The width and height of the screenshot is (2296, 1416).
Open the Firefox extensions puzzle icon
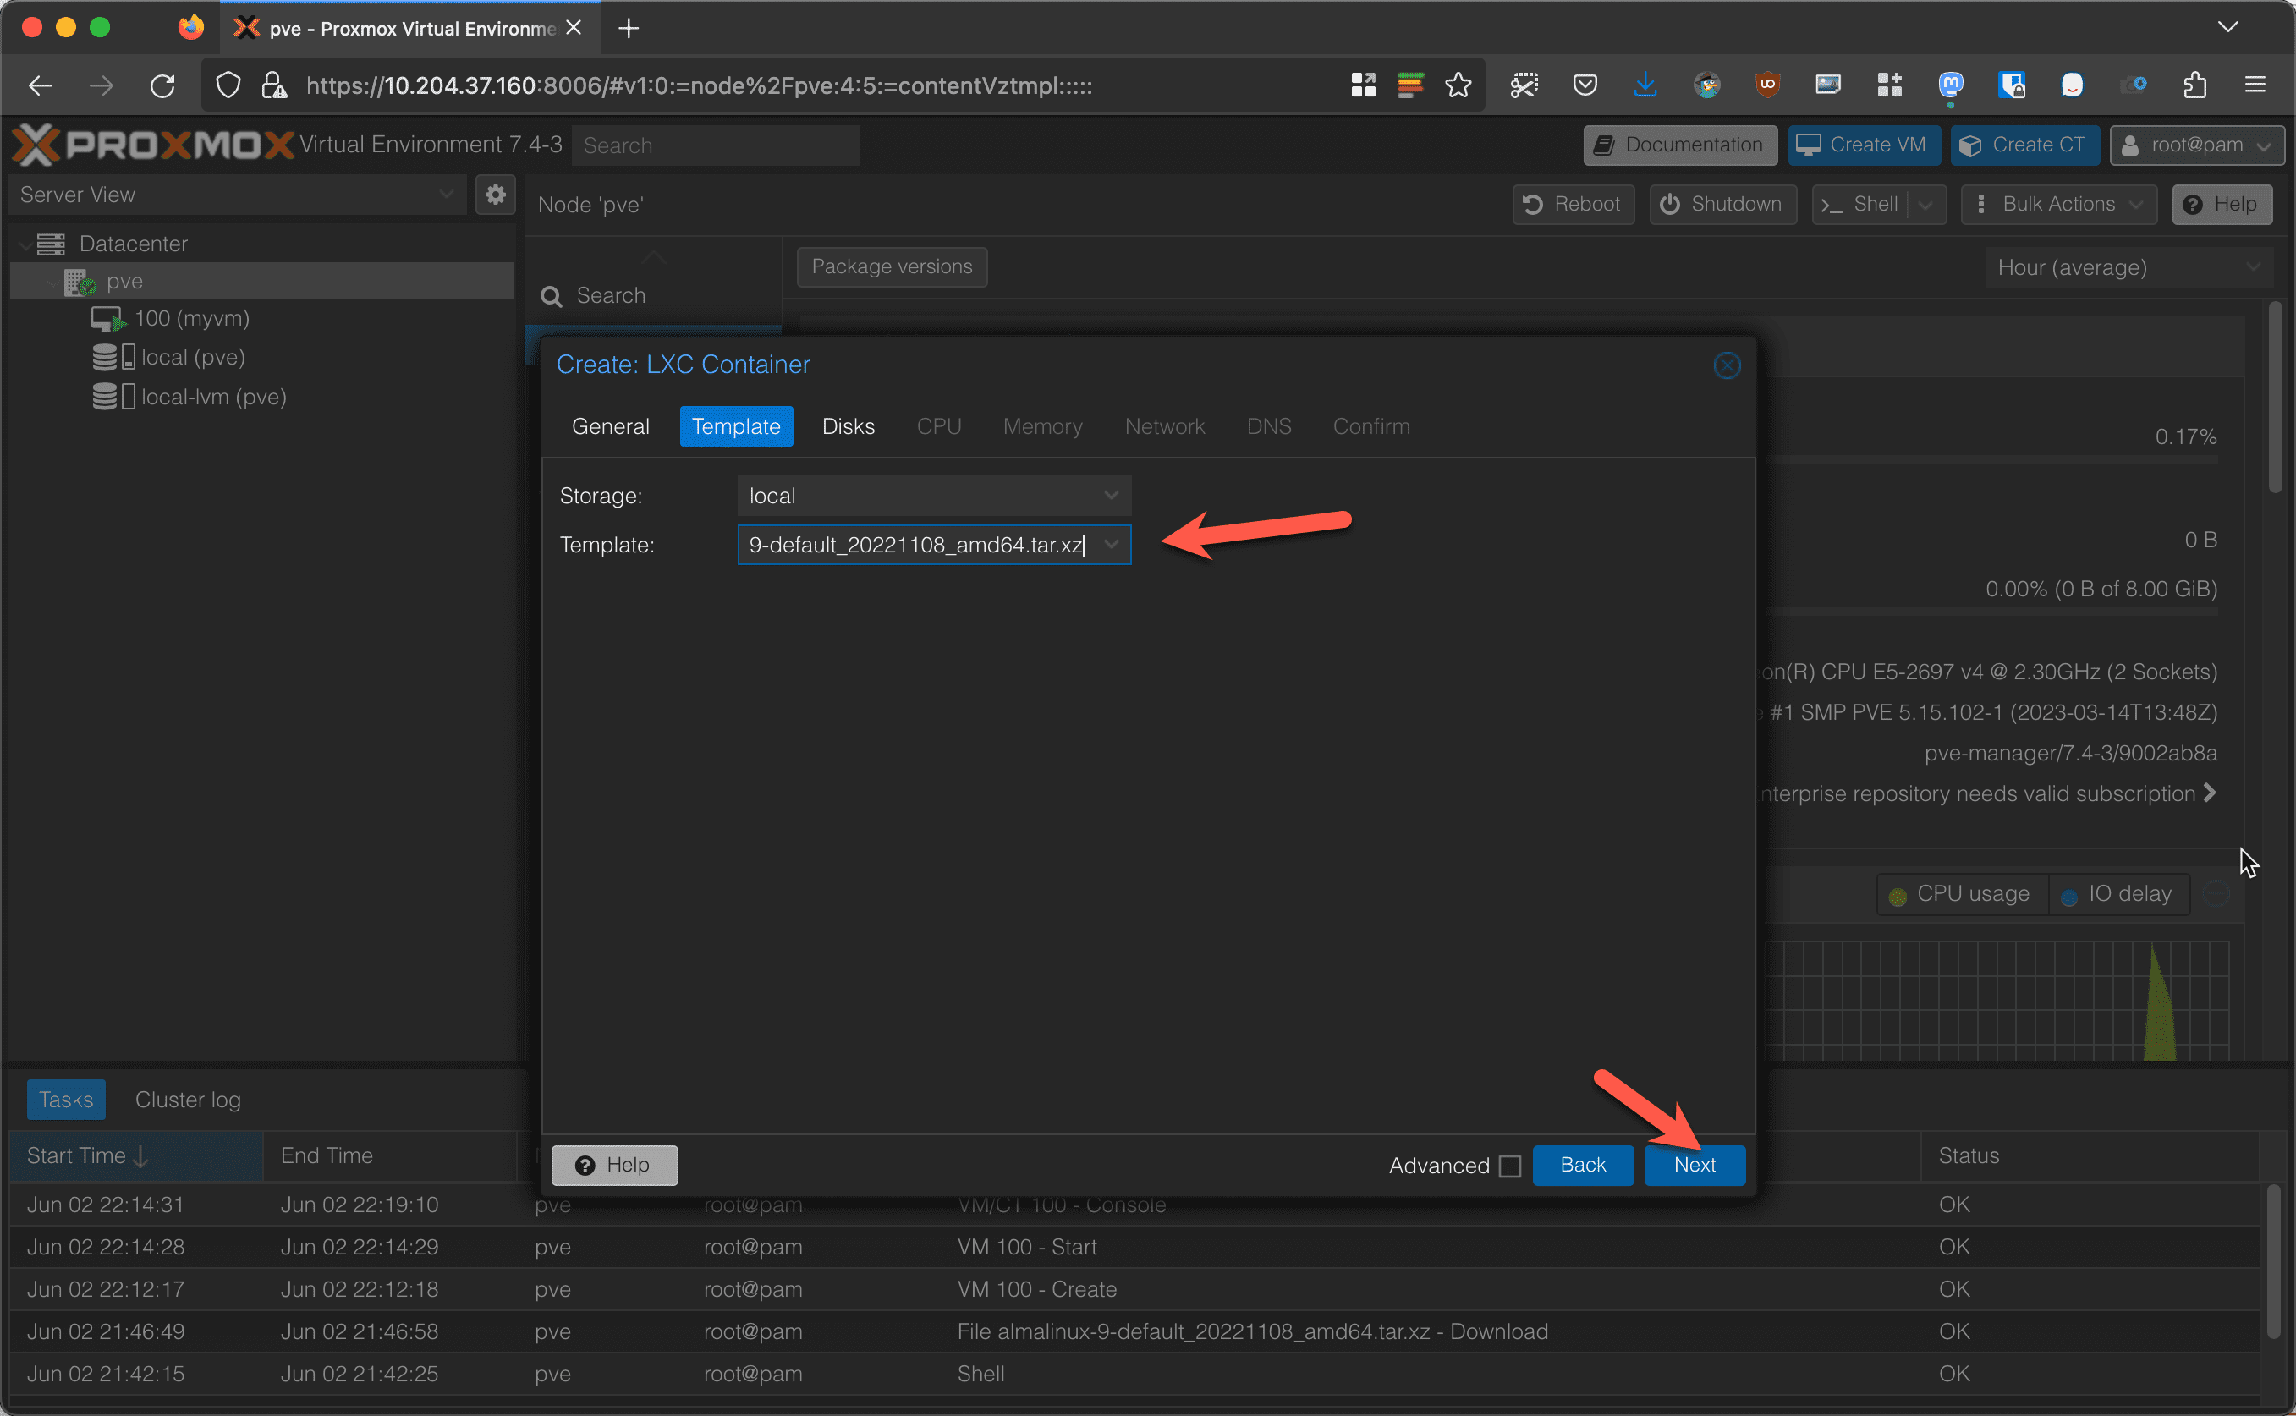pyautogui.click(x=2194, y=86)
